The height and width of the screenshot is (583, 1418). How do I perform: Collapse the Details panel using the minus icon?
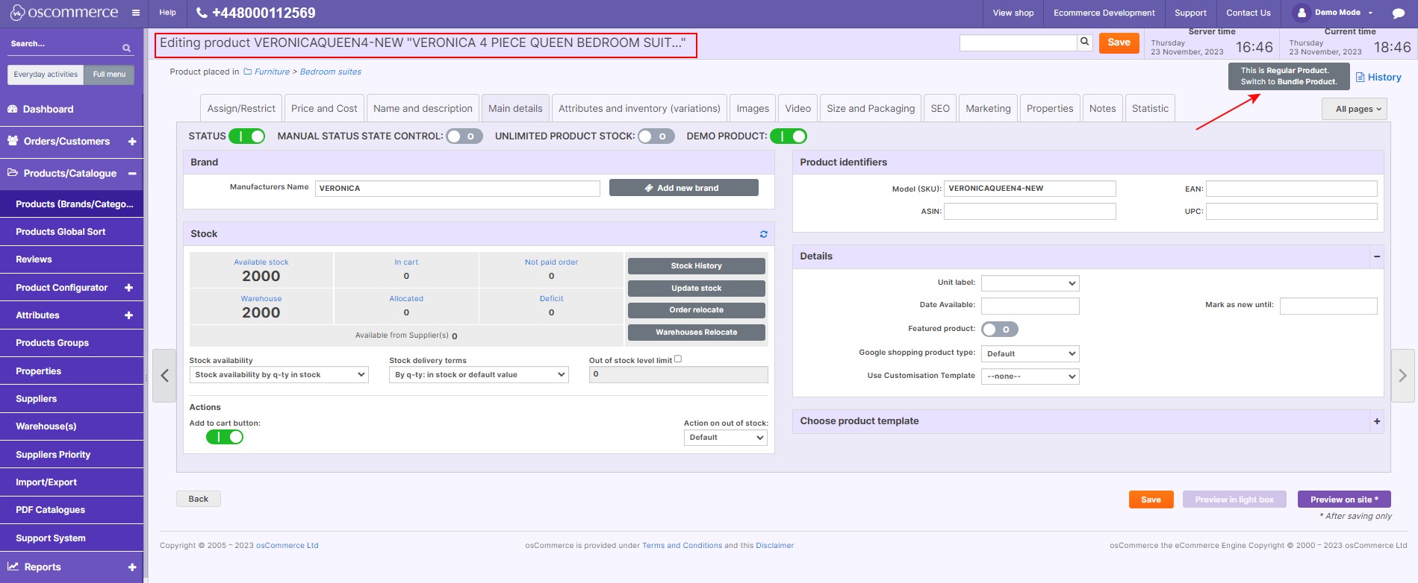(1376, 256)
